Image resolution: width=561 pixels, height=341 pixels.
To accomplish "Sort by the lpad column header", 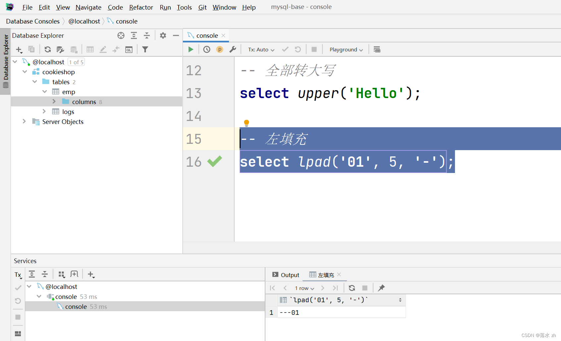I will pyautogui.click(x=341, y=300).
